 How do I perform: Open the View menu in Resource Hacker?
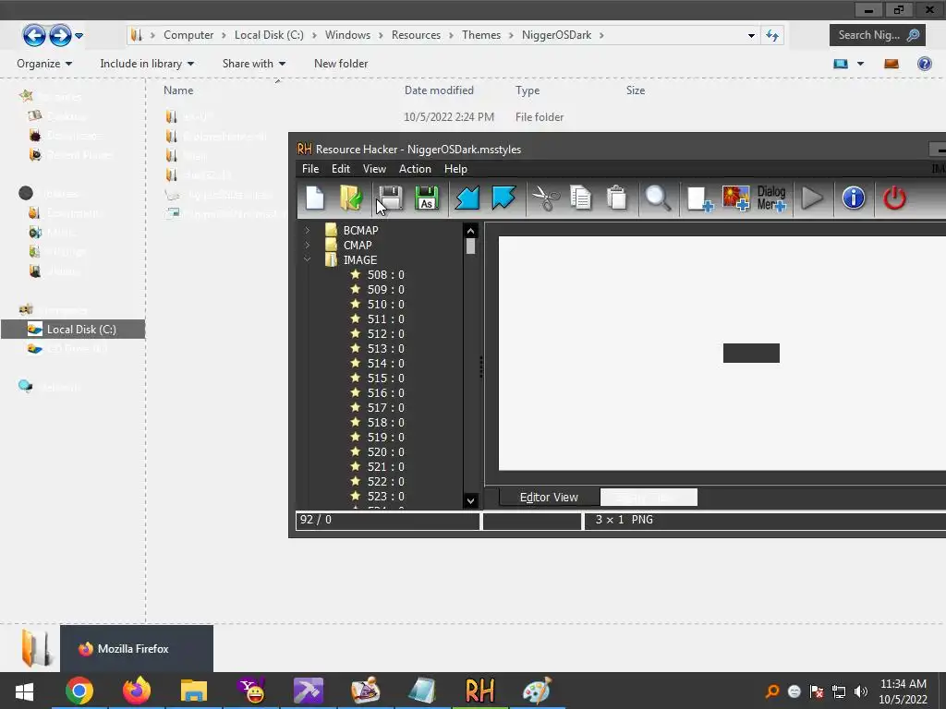374,169
